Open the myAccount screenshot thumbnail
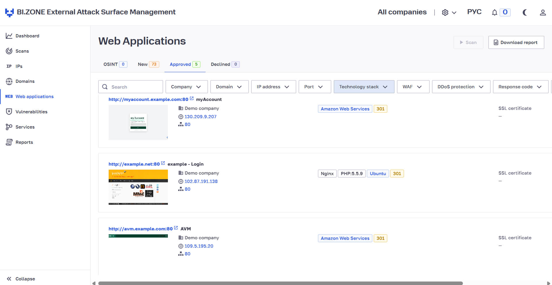552x285 pixels. (x=138, y=123)
